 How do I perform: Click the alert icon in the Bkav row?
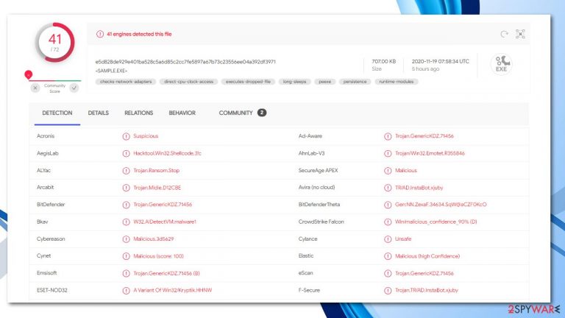(x=126, y=222)
